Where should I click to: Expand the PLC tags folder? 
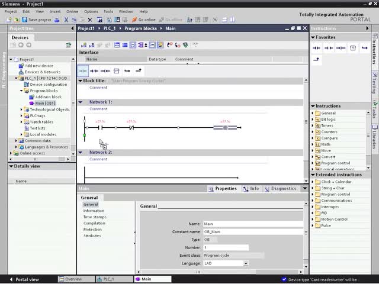pos(21,116)
